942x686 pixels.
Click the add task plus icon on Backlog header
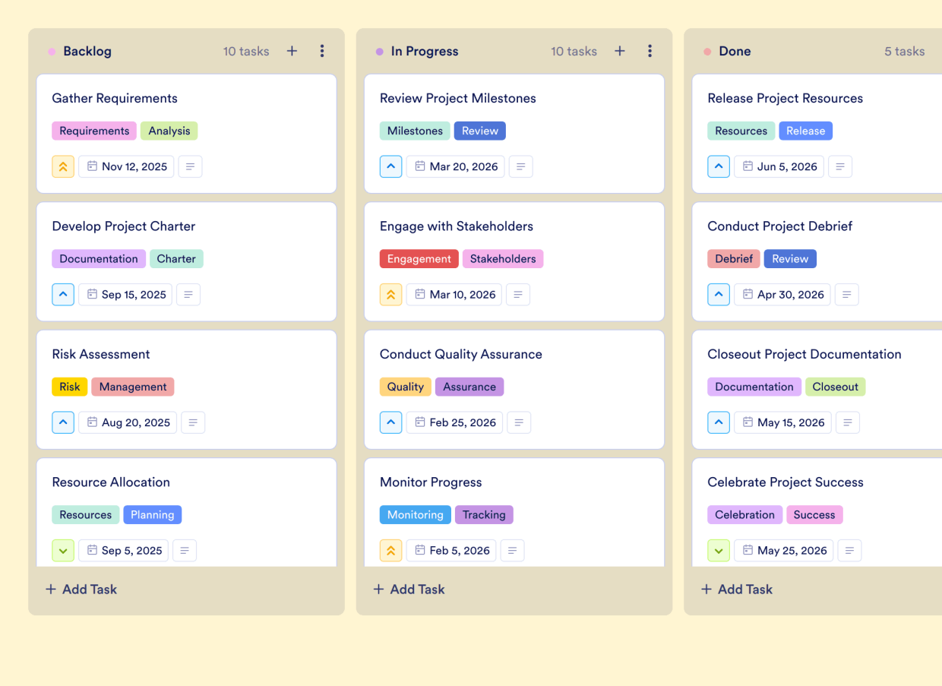coord(292,51)
